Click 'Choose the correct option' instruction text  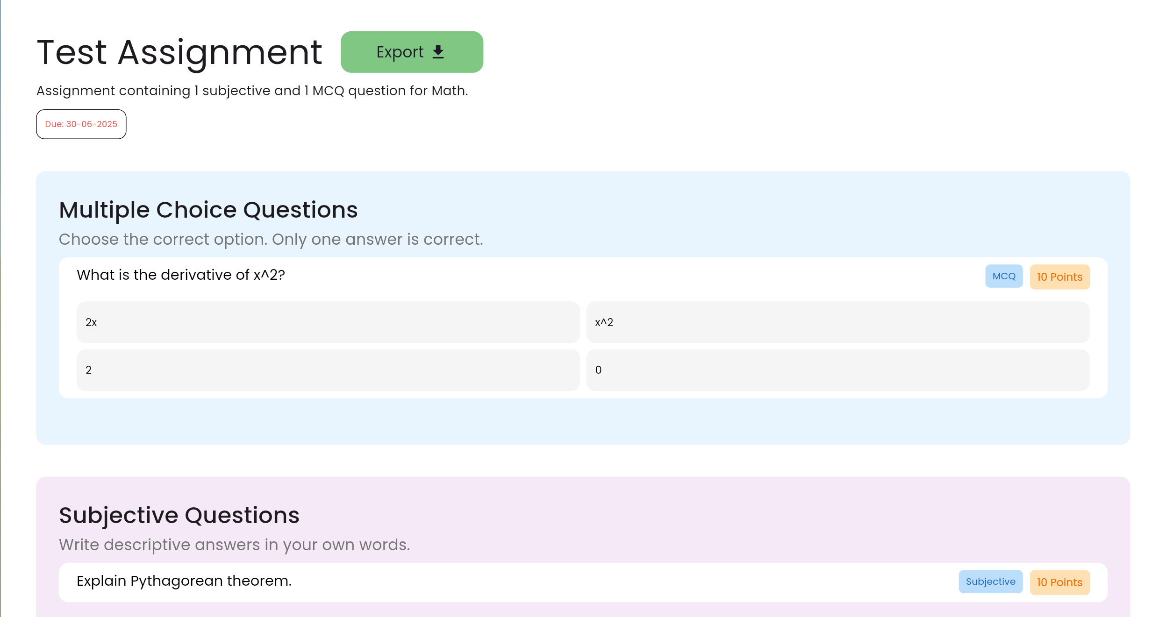271,239
